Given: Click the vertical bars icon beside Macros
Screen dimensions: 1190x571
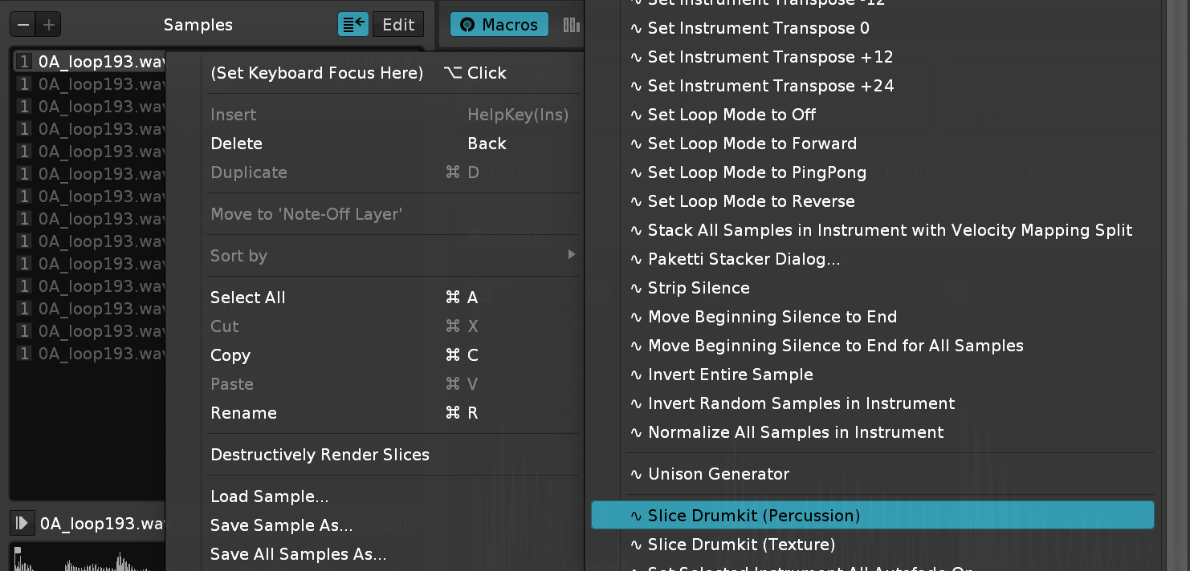Looking at the screenshot, I should tap(571, 25).
